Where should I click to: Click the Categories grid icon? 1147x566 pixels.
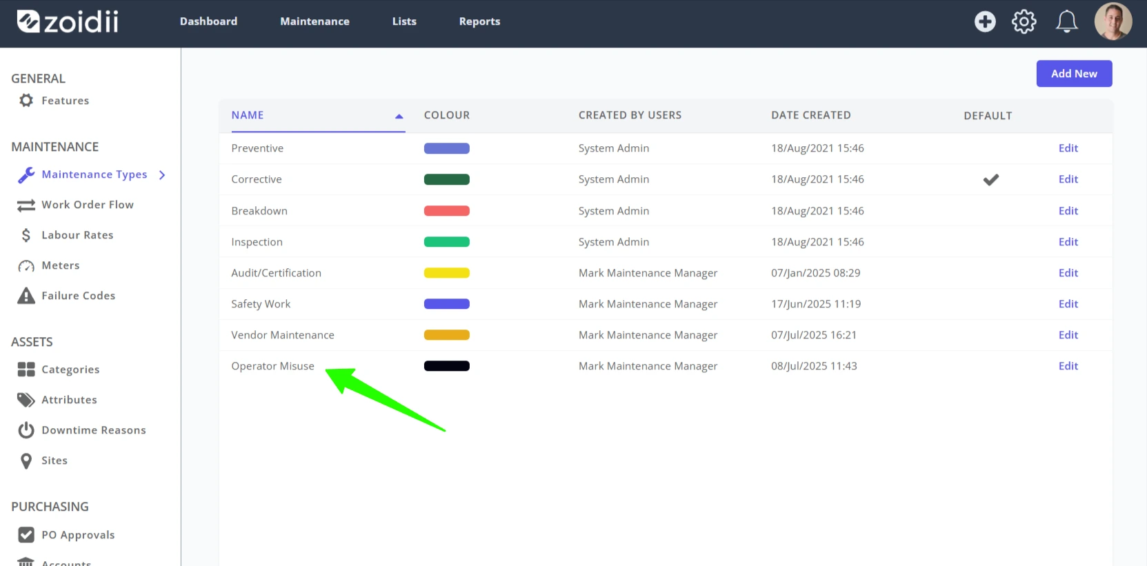tap(26, 370)
